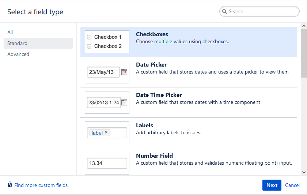Tick the Checkbox 2 preview box
The image size is (307, 195).
[x=89, y=46]
